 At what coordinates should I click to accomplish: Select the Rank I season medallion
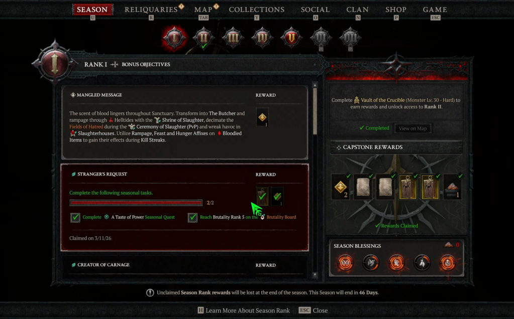click(174, 38)
